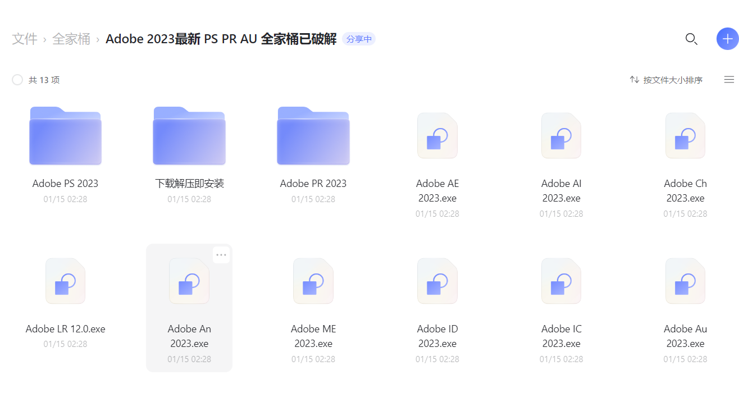
Task: Select the Adobe ME 2023.exe file icon
Action: pos(313,281)
